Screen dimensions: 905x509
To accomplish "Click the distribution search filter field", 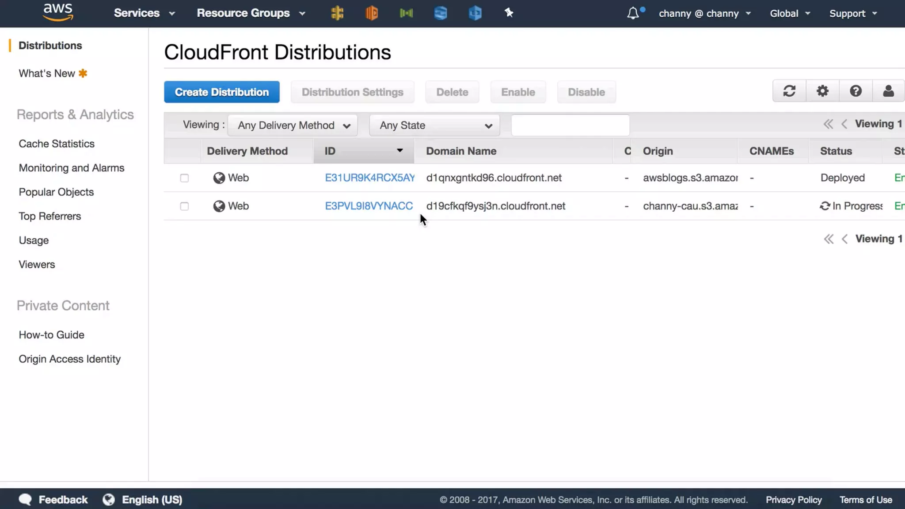I will (x=570, y=125).
